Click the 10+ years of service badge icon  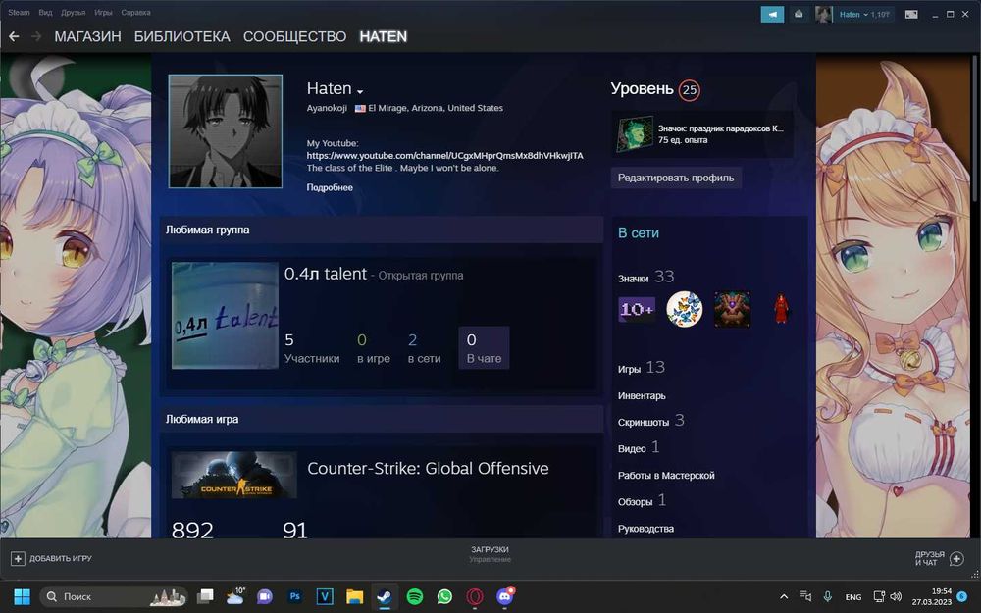[637, 310]
